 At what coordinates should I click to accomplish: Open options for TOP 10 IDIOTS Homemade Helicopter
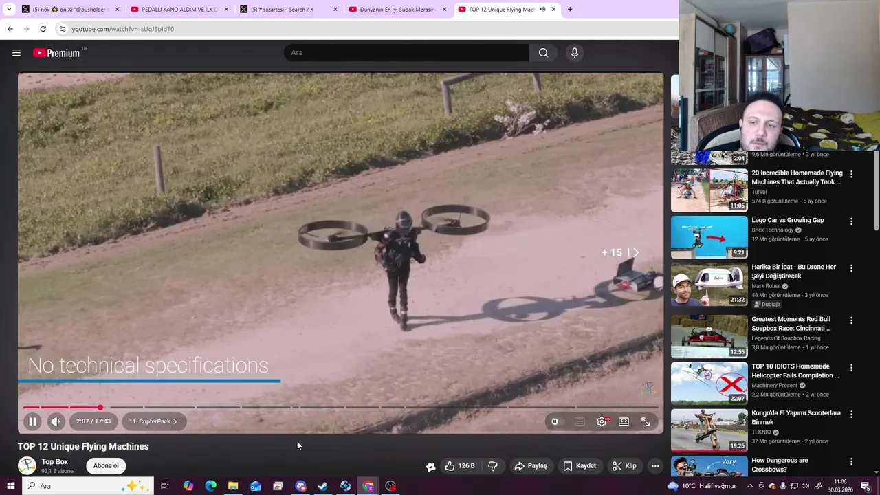[851, 368]
